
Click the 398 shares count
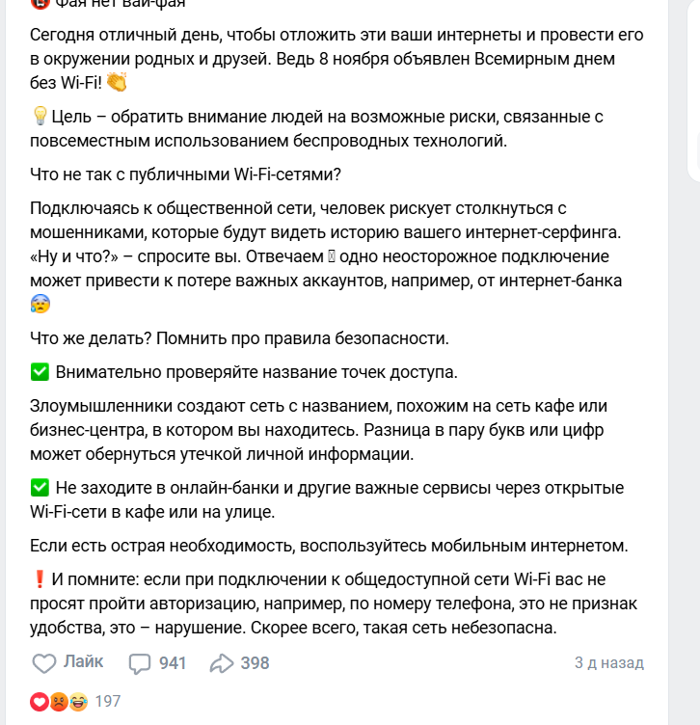pos(255,663)
